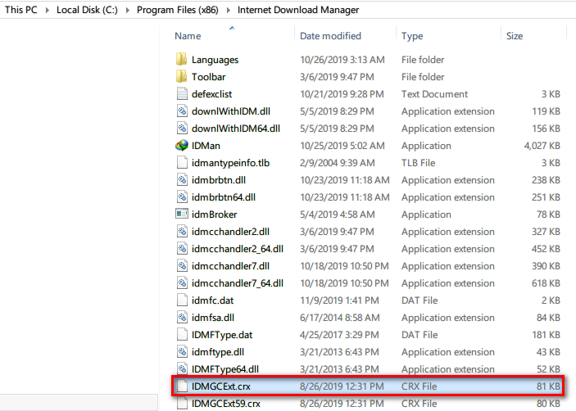Click the idmfc.dat file name
The image size is (576, 411).
pyautogui.click(x=212, y=300)
